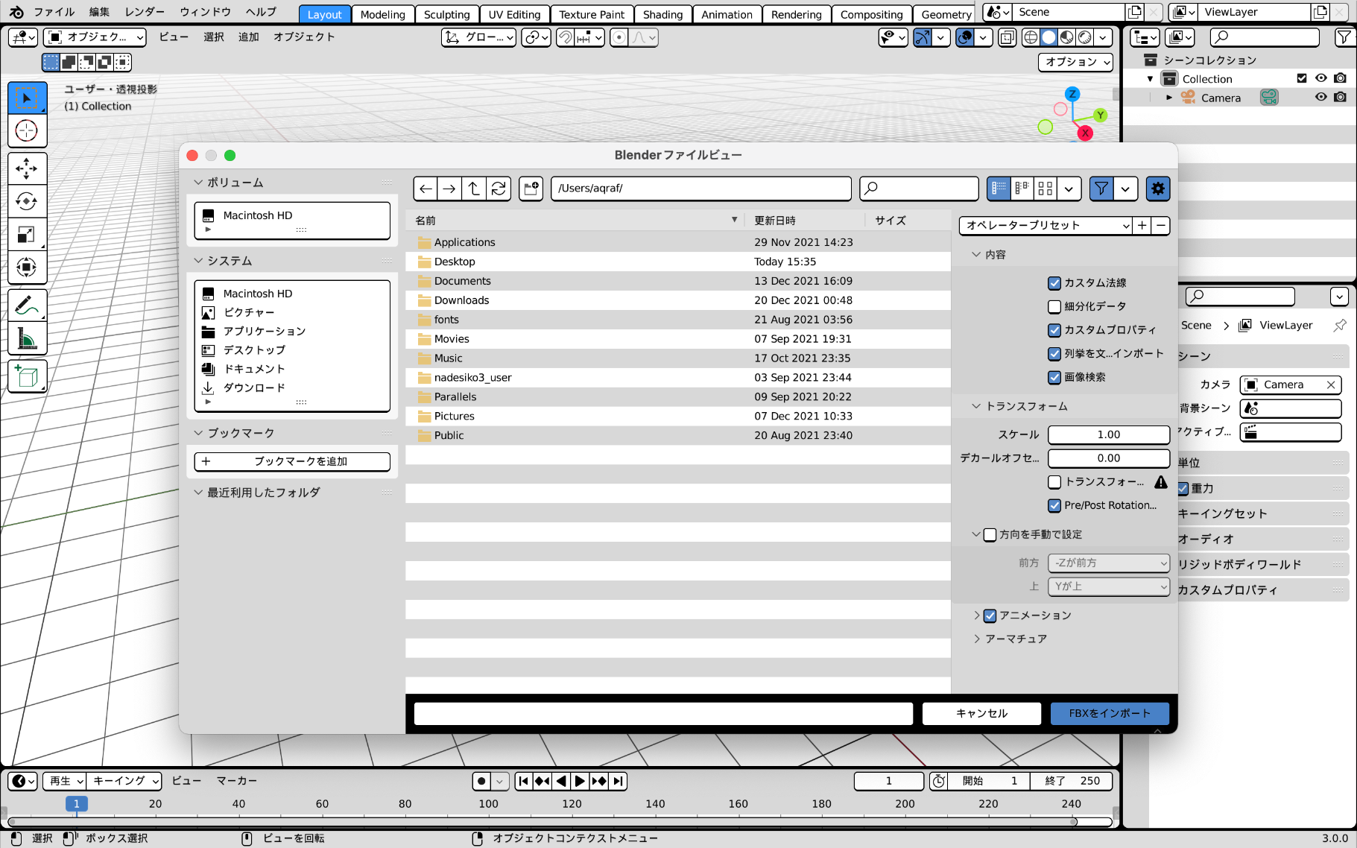Screen dimensions: 1357x848
Task: Uncheck カスタム法線 option
Action: pos(1054,283)
